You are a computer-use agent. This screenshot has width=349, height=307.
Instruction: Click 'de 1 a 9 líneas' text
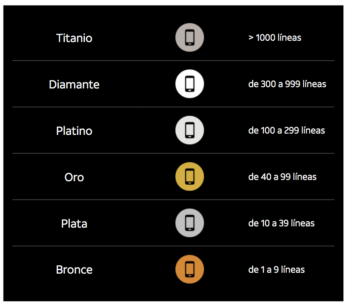pos(276,270)
